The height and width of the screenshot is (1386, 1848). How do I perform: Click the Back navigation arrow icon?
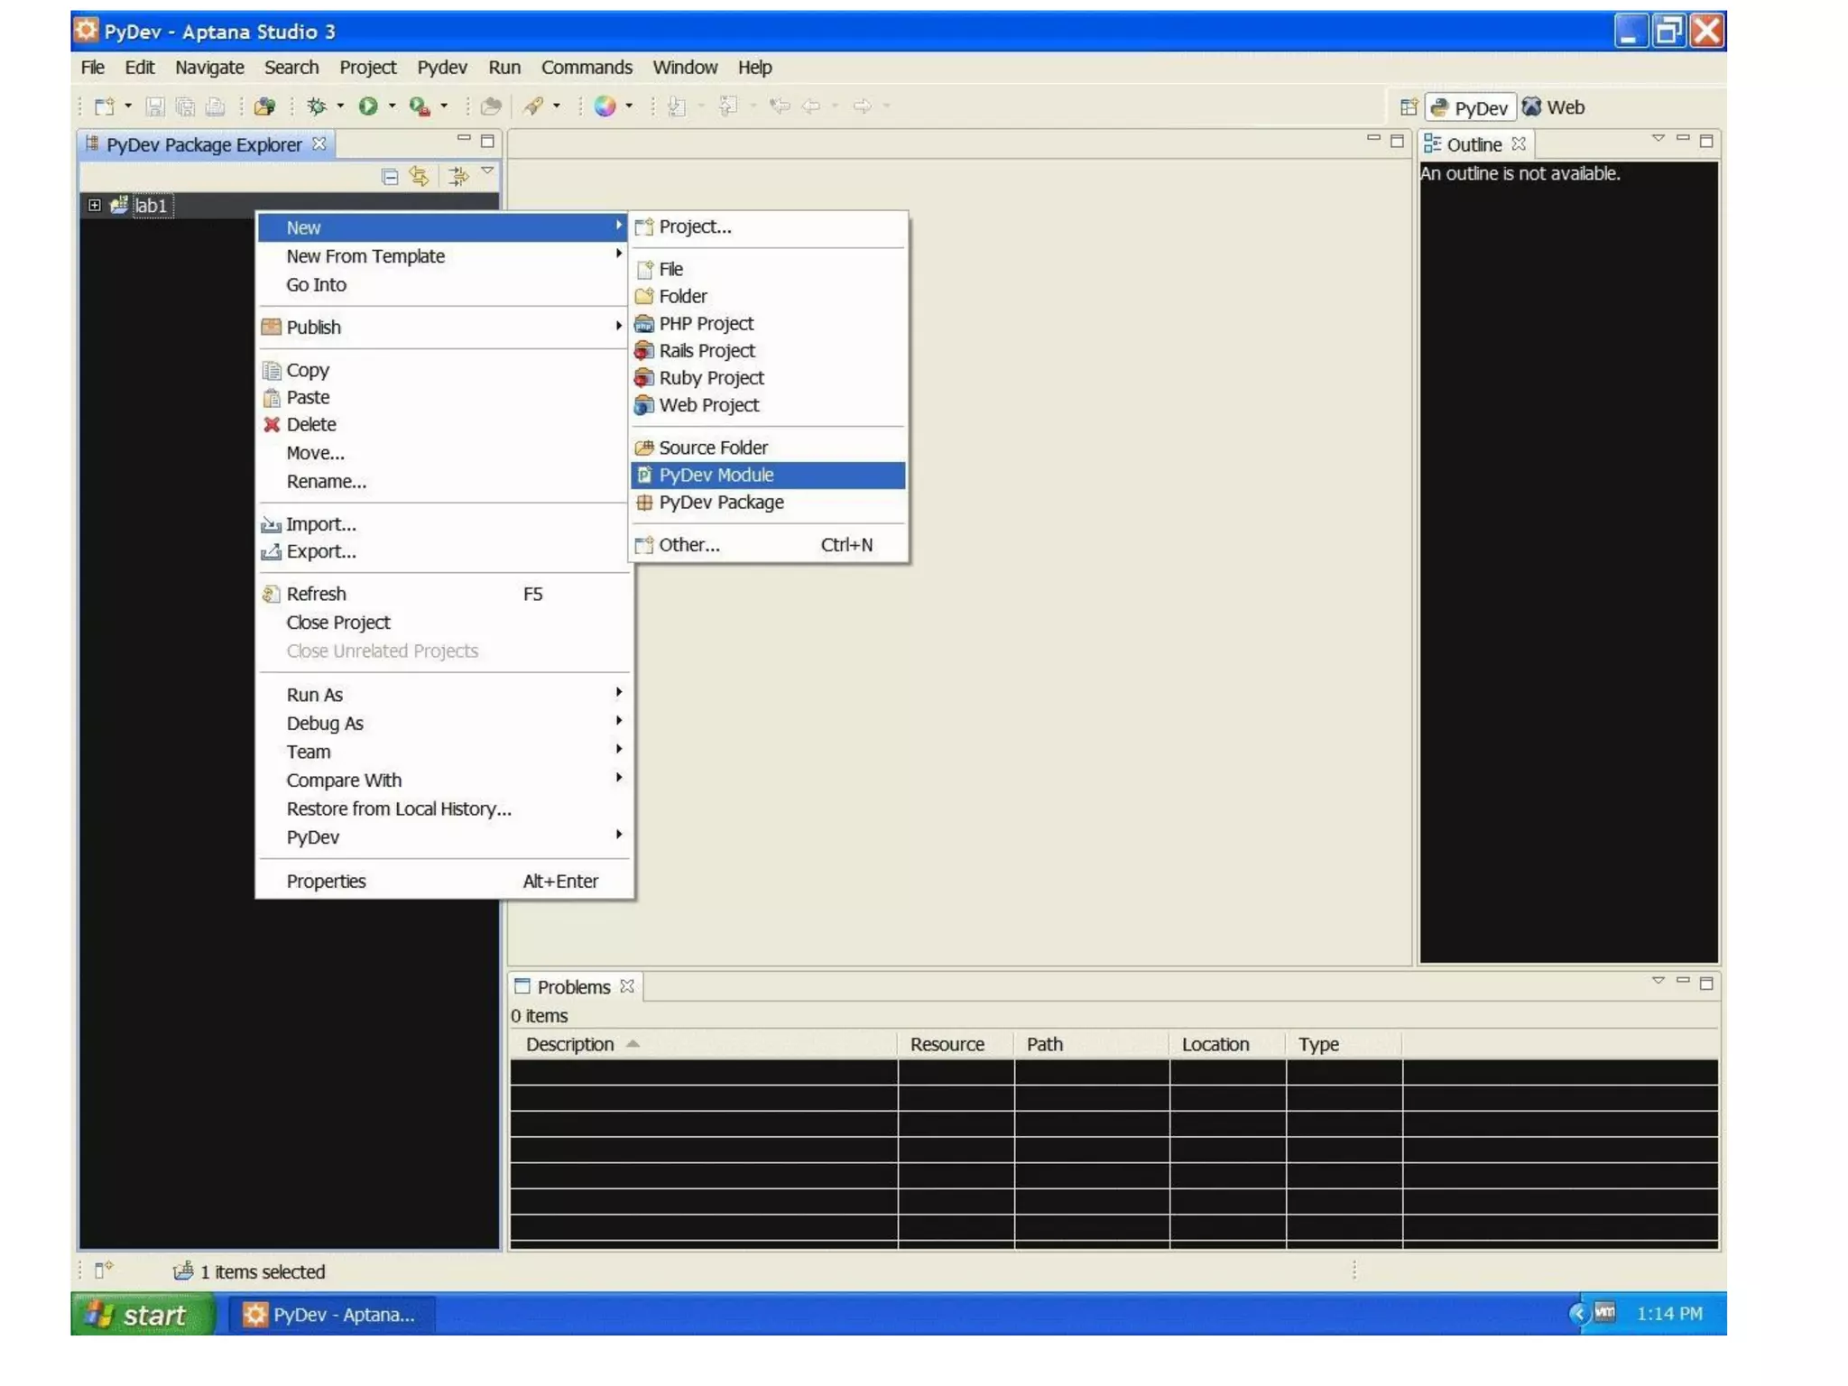(x=812, y=106)
